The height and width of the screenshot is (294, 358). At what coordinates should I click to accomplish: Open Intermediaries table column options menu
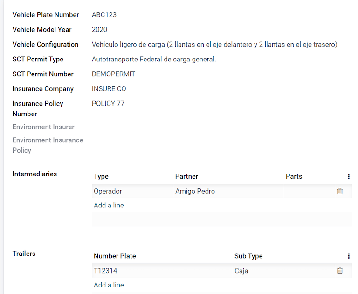point(348,176)
